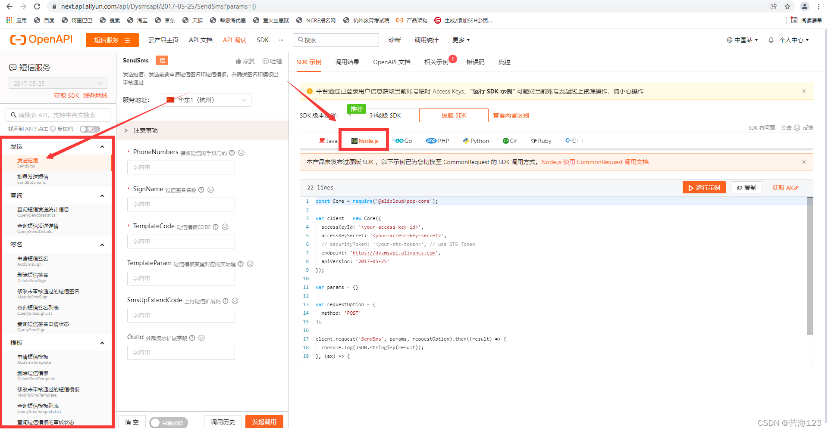
Task: Go back to previous browser page
Action: click(9, 6)
